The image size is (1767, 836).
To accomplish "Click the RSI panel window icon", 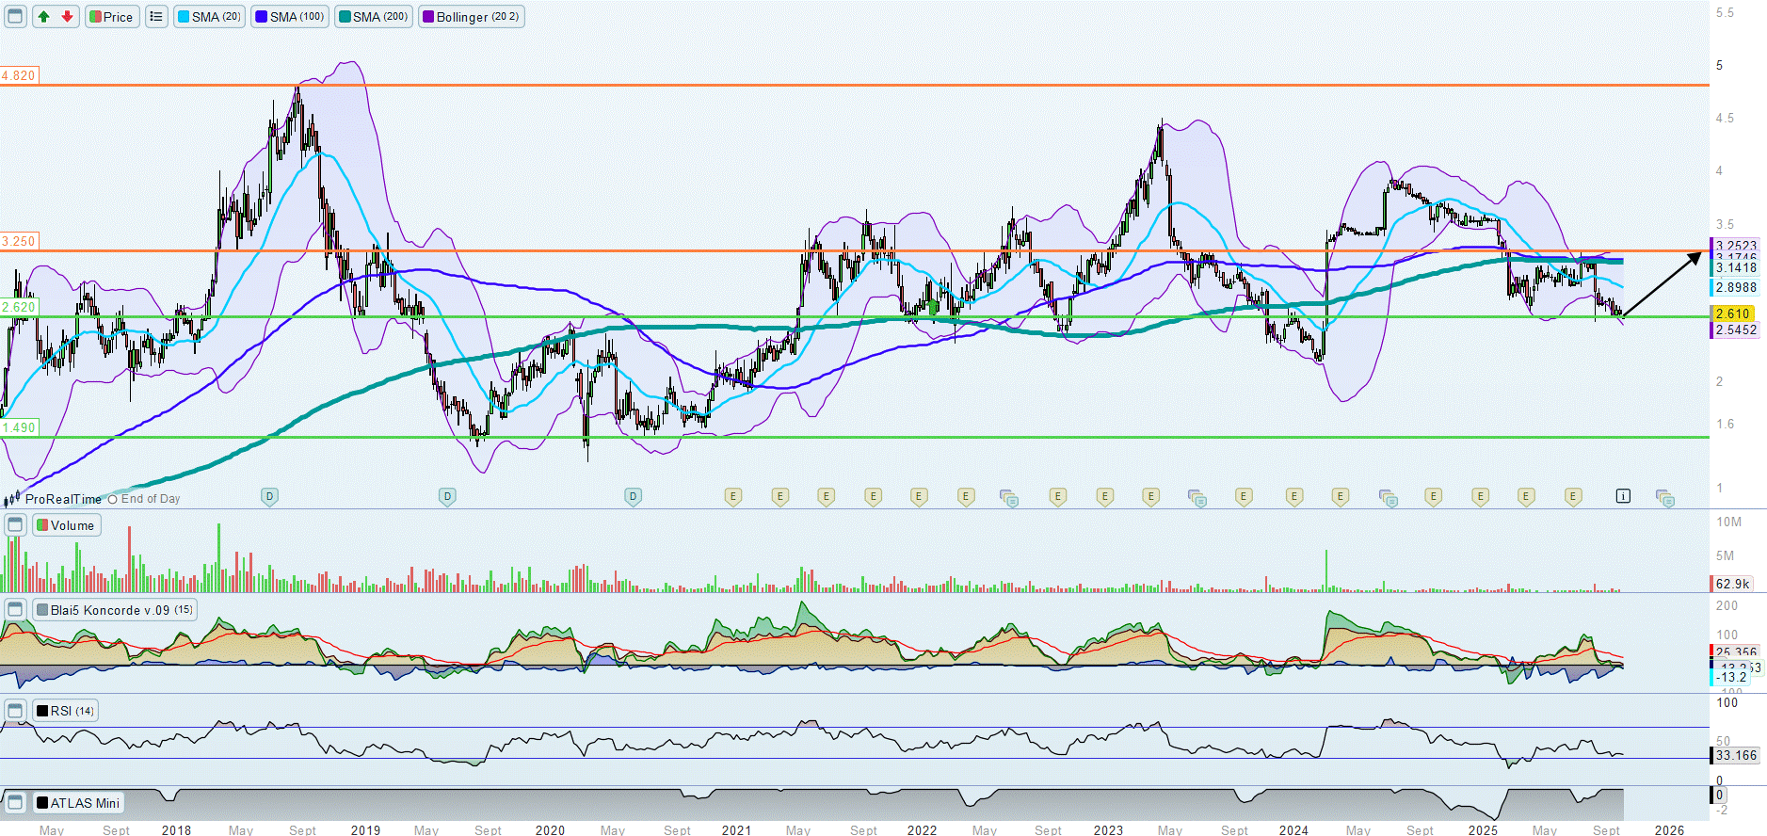I will [x=15, y=711].
